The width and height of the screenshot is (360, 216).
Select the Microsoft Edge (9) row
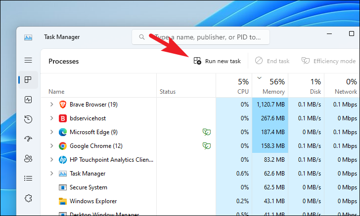pos(200,132)
